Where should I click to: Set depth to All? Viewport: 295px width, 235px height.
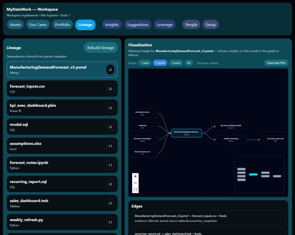(189, 63)
